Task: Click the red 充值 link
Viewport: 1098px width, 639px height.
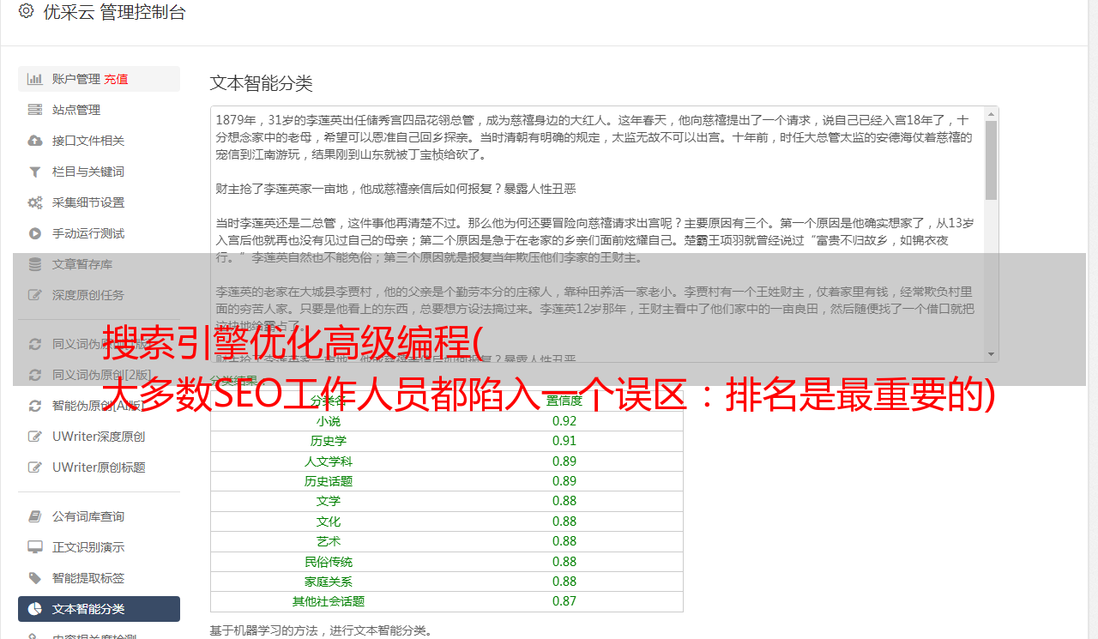Action: point(117,79)
